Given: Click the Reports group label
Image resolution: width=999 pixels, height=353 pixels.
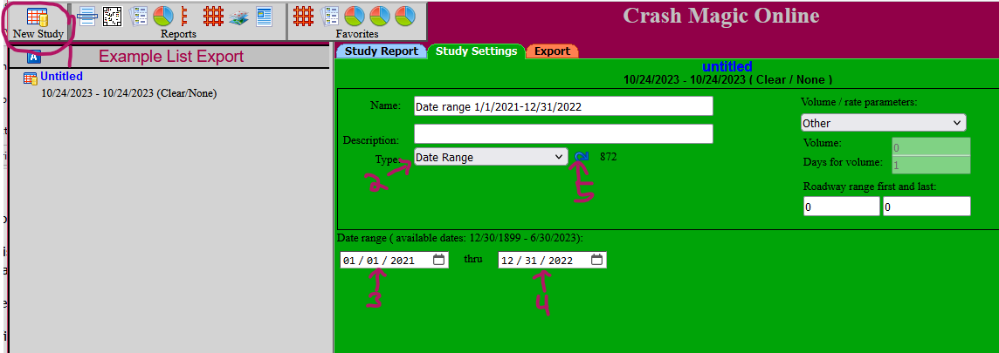Looking at the screenshot, I should [178, 34].
